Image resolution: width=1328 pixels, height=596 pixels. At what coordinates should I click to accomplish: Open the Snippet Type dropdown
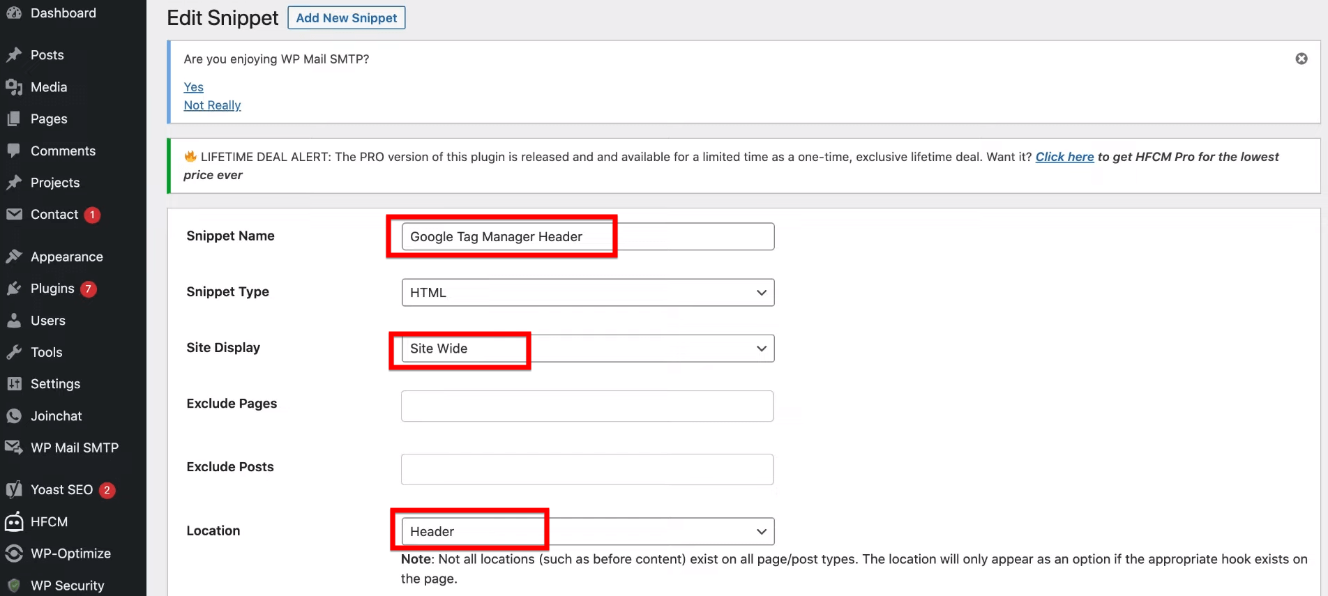click(x=587, y=293)
